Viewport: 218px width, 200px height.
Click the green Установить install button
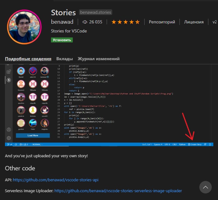62,40
